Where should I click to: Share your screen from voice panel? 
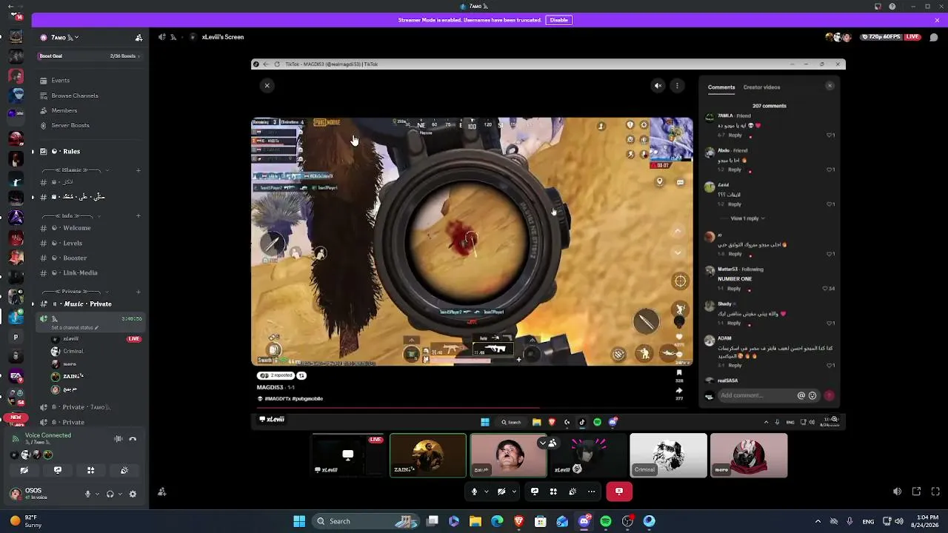point(58,470)
